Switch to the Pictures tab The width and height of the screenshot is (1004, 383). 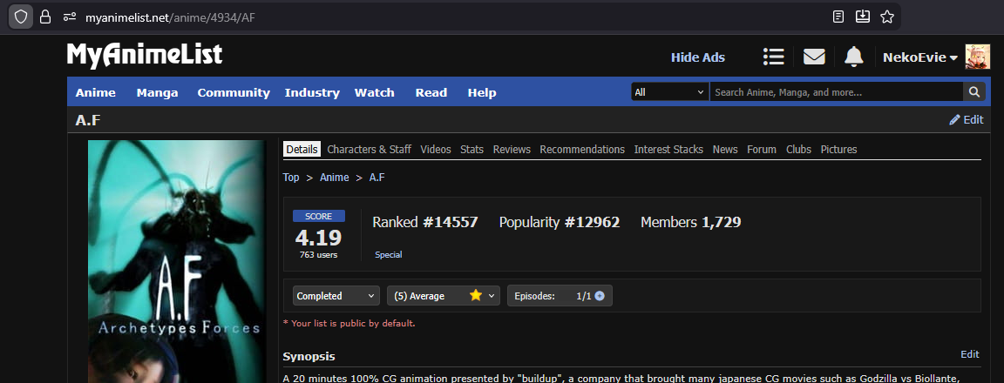838,150
